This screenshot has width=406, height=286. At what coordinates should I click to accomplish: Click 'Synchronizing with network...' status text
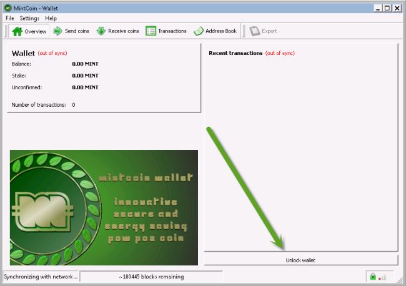tap(41, 277)
